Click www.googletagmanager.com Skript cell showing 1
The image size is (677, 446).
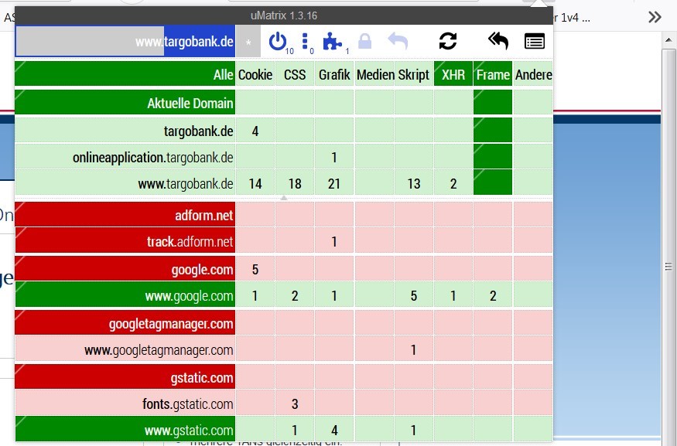[x=414, y=349]
